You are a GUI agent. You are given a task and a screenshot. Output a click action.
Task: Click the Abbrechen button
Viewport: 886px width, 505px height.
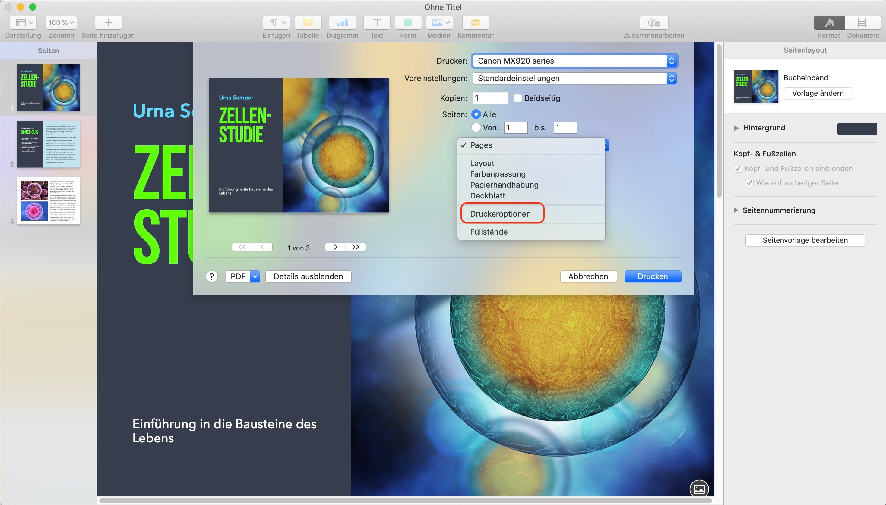(x=588, y=276)
